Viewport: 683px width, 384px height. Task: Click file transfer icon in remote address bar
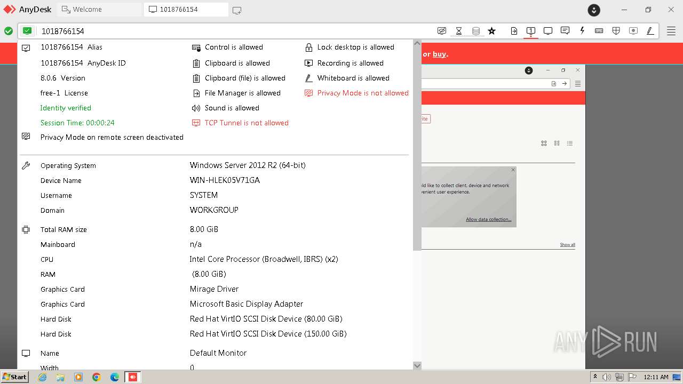tap(553, 84)
